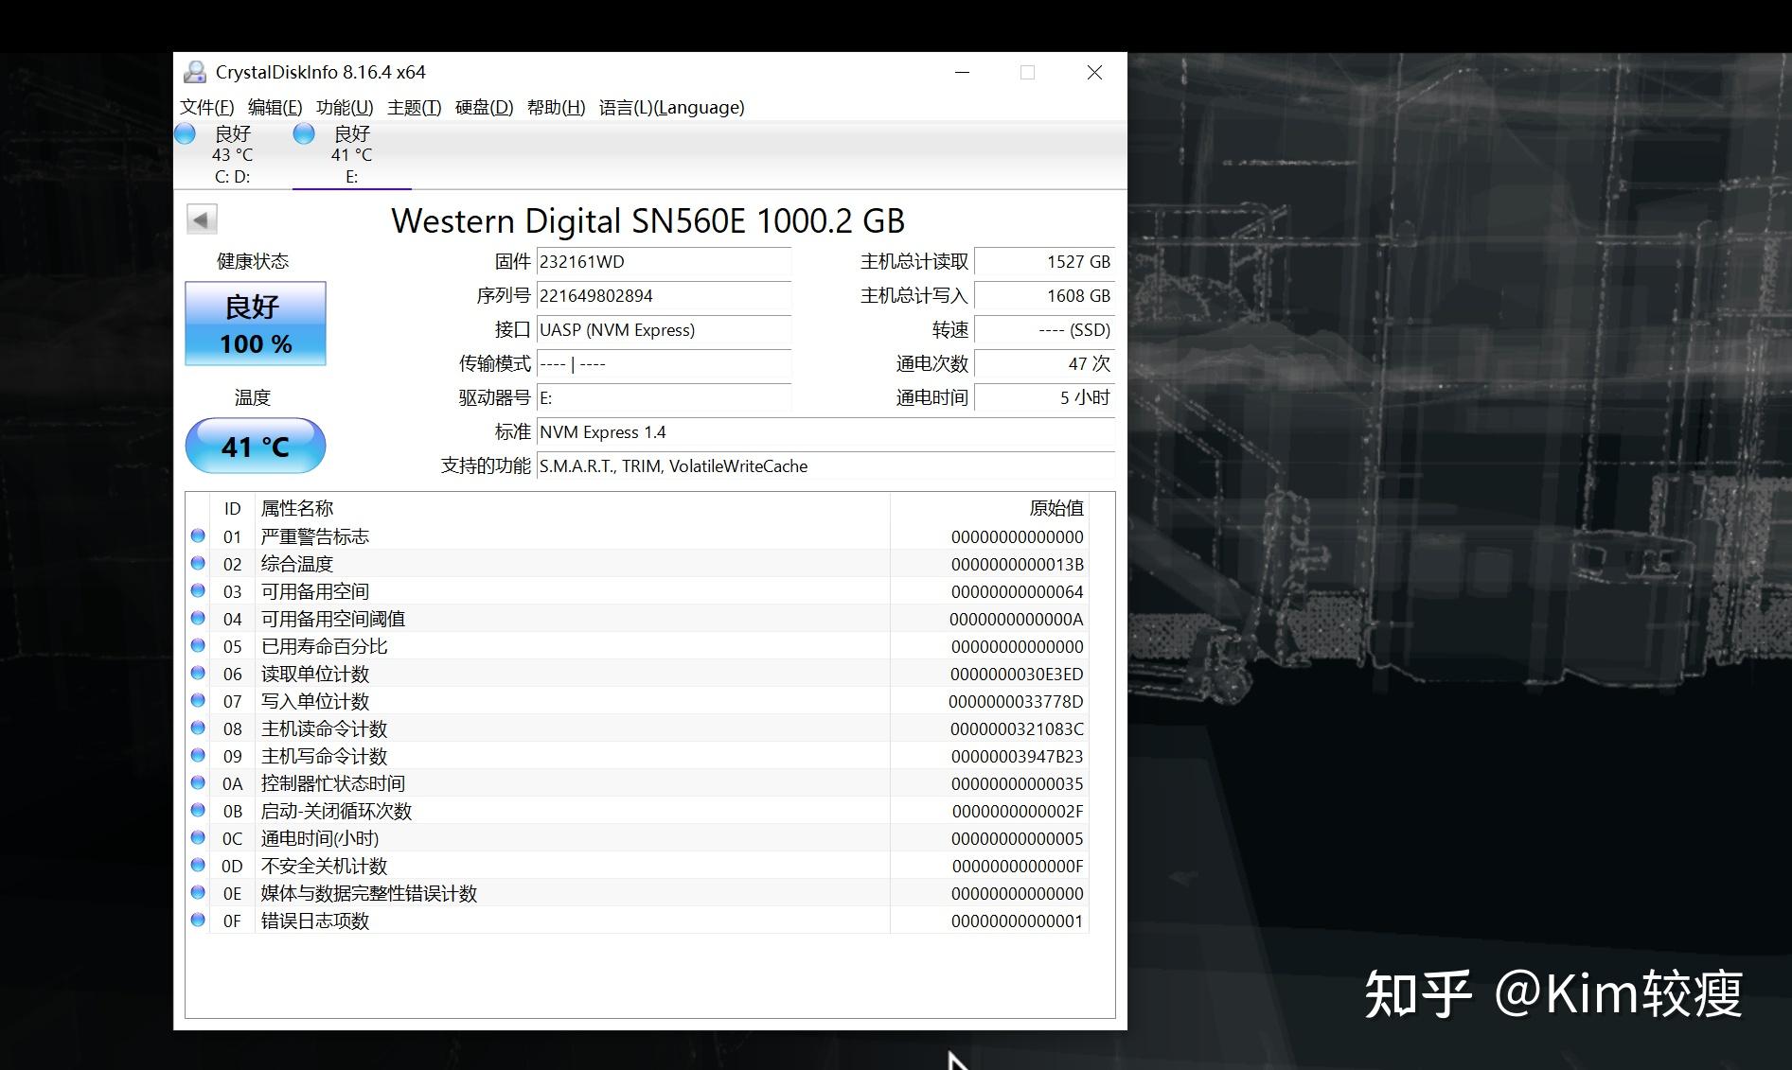
Task: Minimize the CrystalDiskInfo window
Action: pyautogui.click(x=963, y=72)
